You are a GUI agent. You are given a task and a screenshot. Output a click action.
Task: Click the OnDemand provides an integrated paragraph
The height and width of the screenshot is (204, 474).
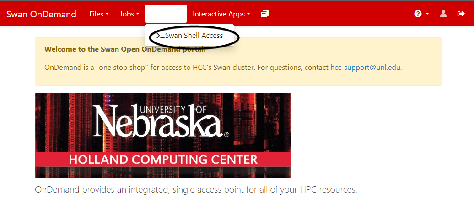click(x=196, y=190)
